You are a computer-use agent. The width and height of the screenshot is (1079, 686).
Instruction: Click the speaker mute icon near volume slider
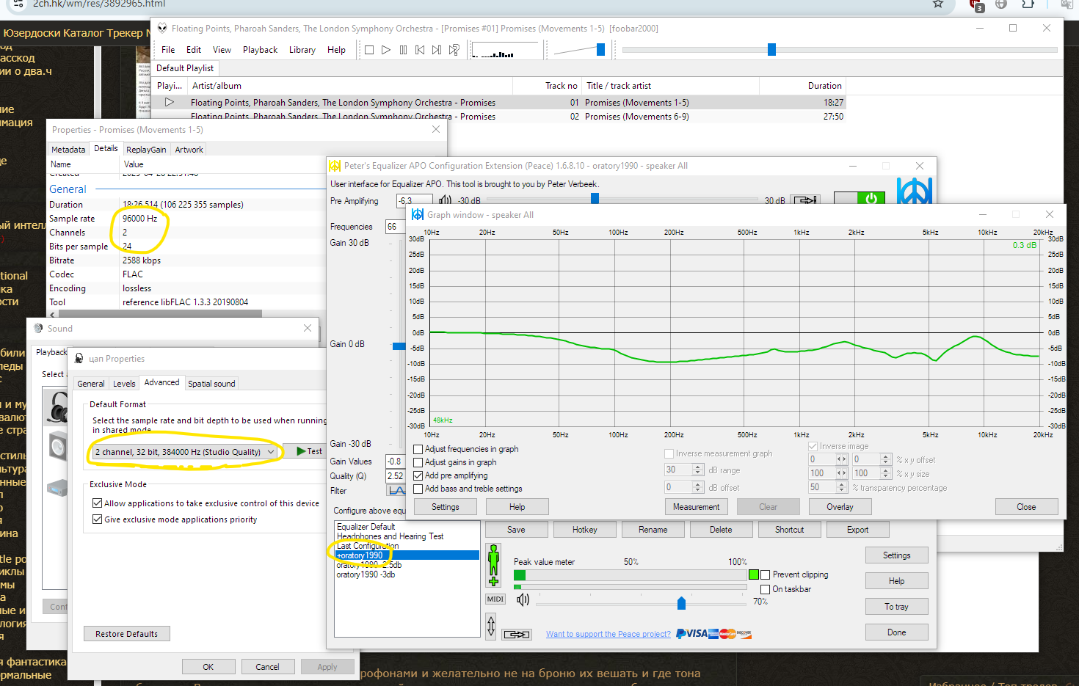click(x=523, y=600)
